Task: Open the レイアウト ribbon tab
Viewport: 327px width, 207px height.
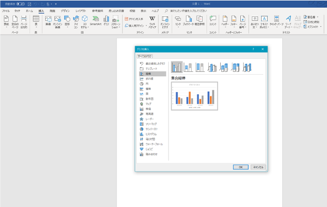Action: point(81,11)
